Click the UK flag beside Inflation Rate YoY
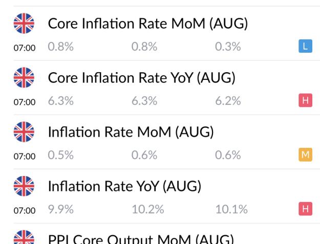This screenshot has height=244, width=320. pyautogui.click(x=24, y=186)
